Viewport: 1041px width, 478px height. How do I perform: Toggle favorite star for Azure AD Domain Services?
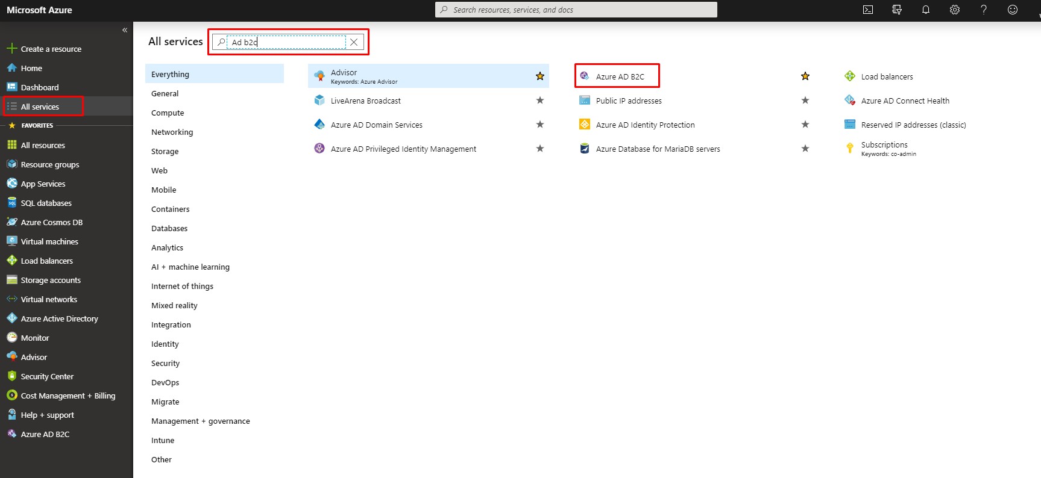(x=540, y=124)
